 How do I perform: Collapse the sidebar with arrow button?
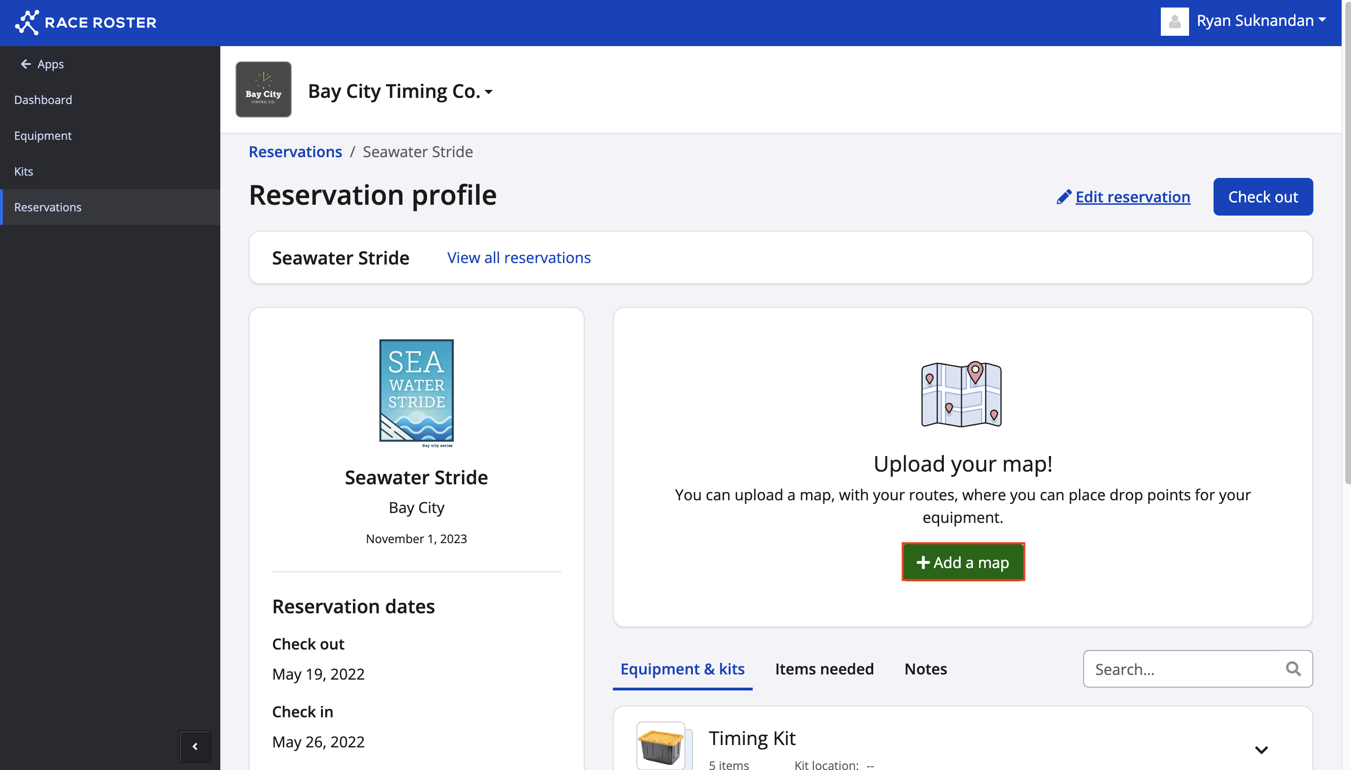click(194, 746)
